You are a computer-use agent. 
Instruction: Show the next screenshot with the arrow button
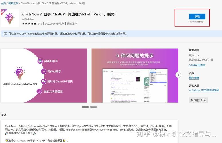coord(178,75)
